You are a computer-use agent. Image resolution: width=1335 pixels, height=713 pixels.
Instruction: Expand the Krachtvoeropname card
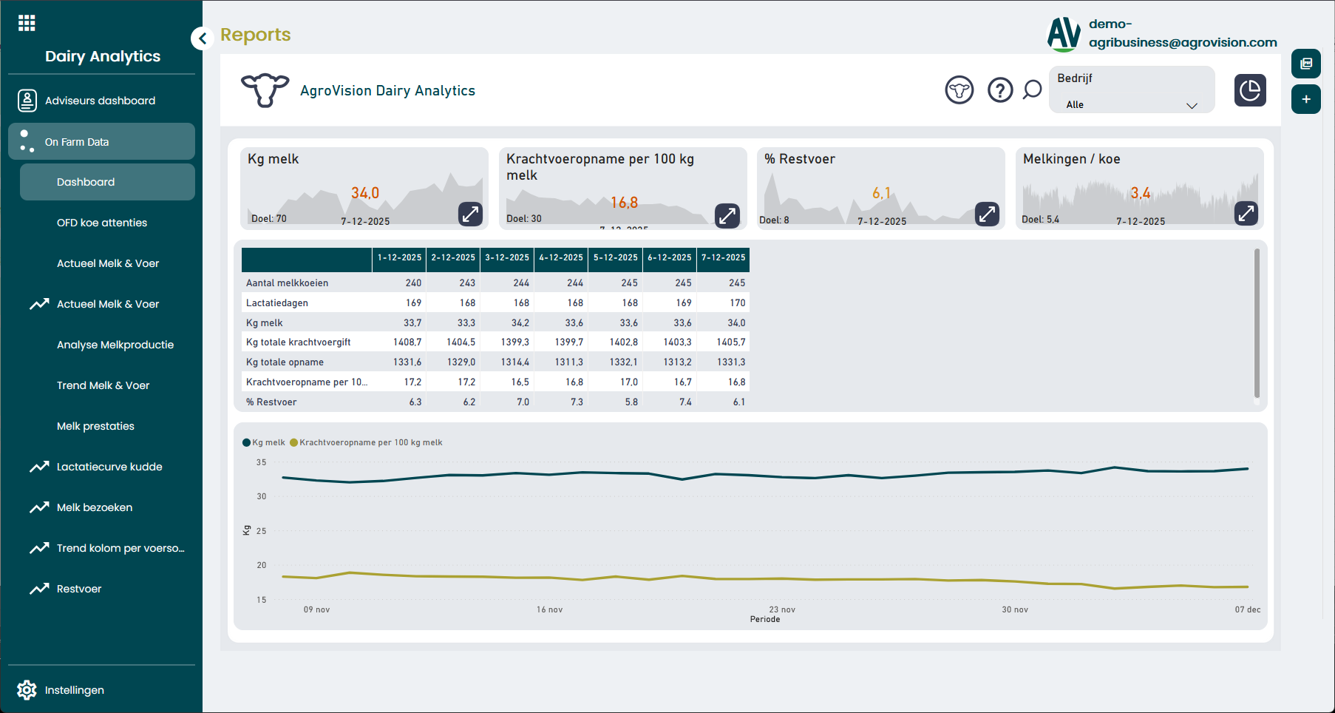[727, 215]
